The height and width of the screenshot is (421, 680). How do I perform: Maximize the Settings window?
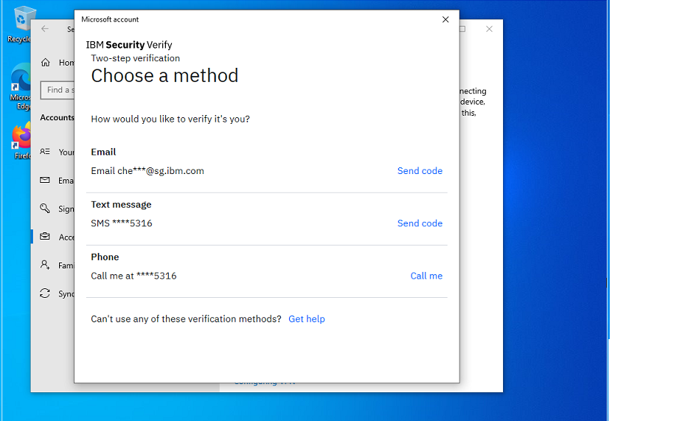point(462,29)
